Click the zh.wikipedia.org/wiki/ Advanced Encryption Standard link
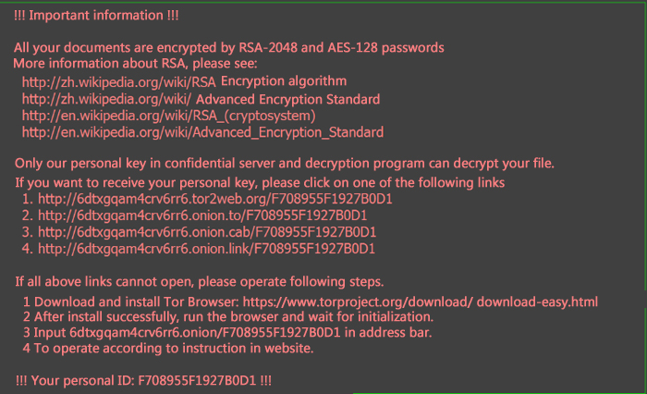The height and width of the screenshot is (394, 647). point(201,100)
